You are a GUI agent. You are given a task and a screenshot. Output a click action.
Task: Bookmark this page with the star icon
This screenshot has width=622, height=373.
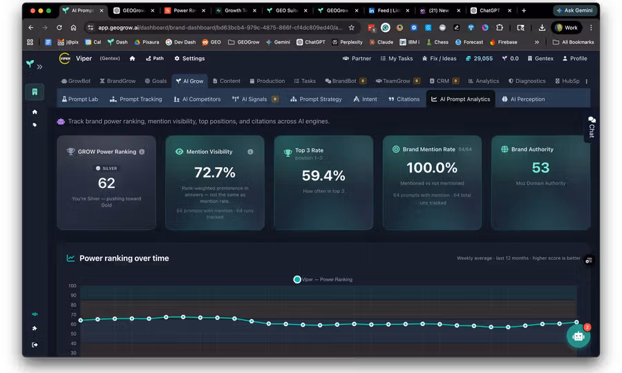352,28
